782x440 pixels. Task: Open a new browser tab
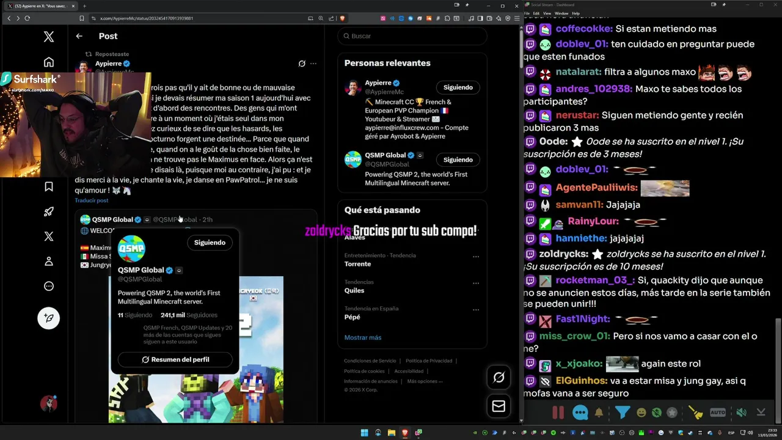click(85, 5)
